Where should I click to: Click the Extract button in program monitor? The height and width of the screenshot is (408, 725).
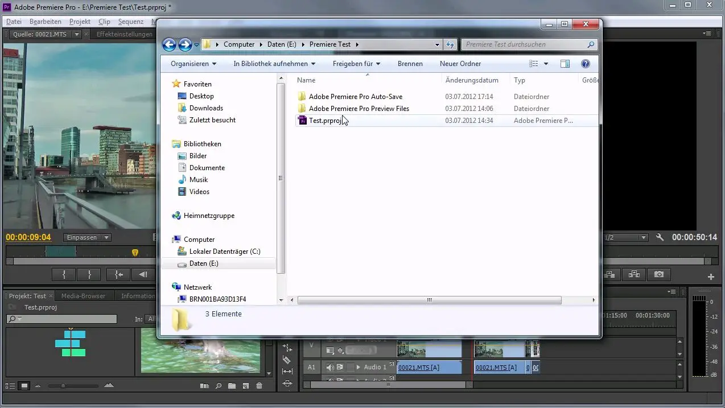point(634,274)
